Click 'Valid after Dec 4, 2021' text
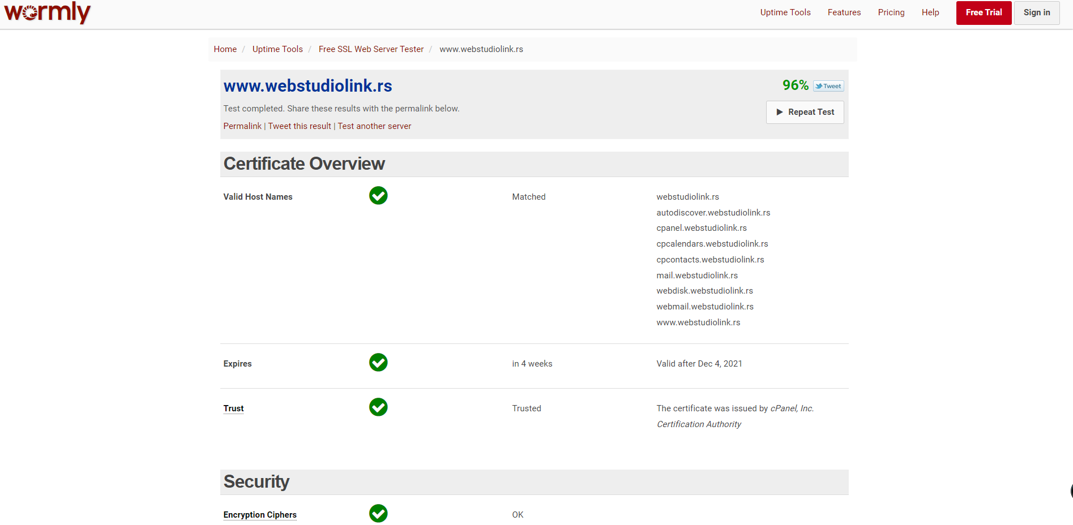The width and height of the screenshot is (1073, 525). [x=699, y=364]
